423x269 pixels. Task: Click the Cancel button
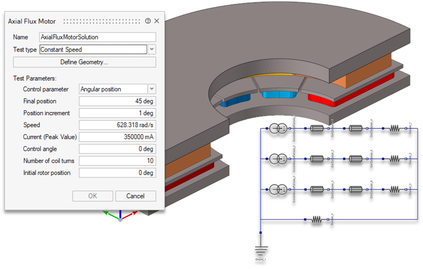click(x=135, y=196)
